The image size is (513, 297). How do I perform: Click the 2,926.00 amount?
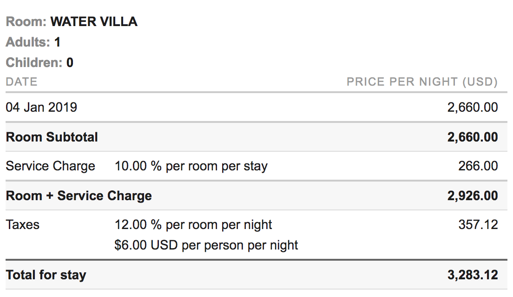(473, 196)
